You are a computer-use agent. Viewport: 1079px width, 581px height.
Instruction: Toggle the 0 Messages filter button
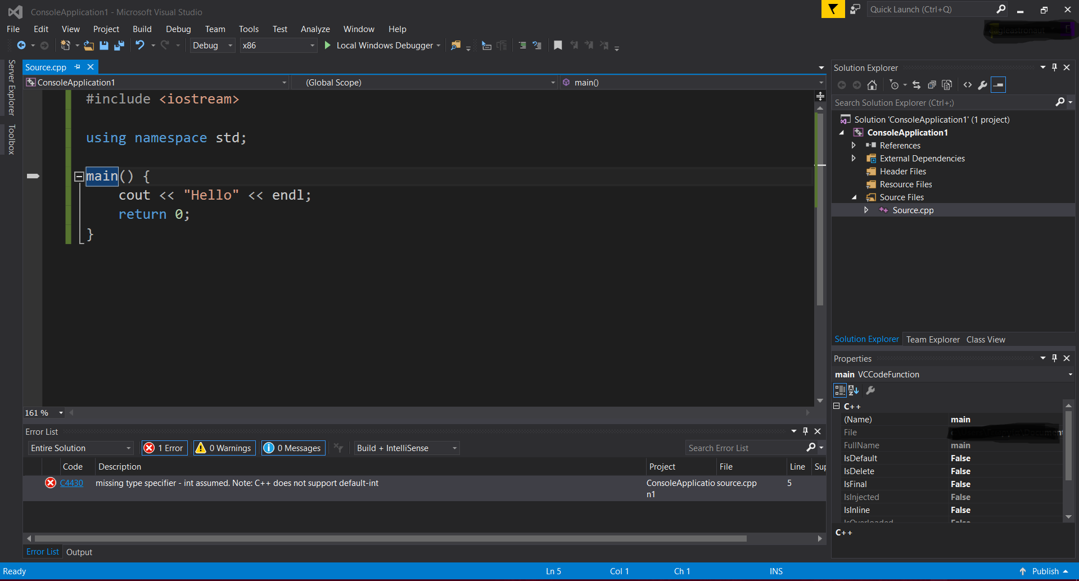pos(293,448)
